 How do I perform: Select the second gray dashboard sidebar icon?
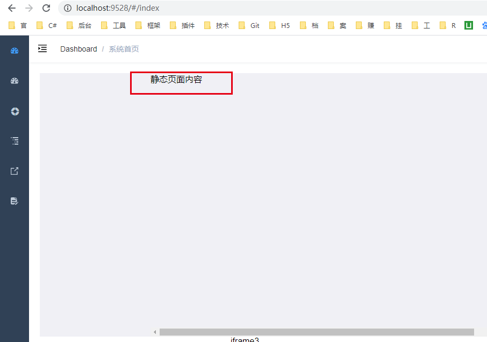pos(15,81)
